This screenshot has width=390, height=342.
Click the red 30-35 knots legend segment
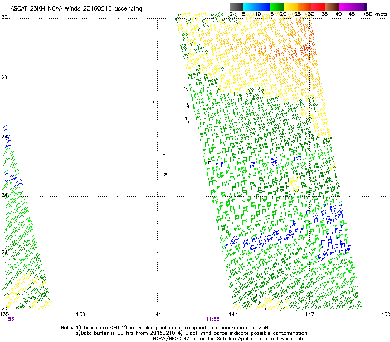[x=318, y=6]
